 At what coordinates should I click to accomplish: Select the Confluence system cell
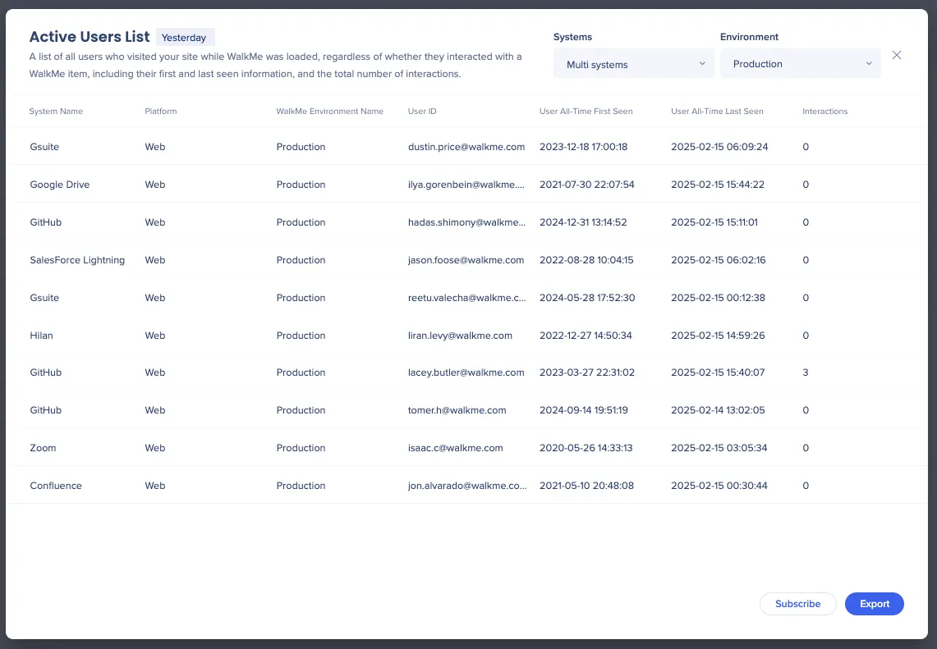pyautogui.click(x=56, y=486)
